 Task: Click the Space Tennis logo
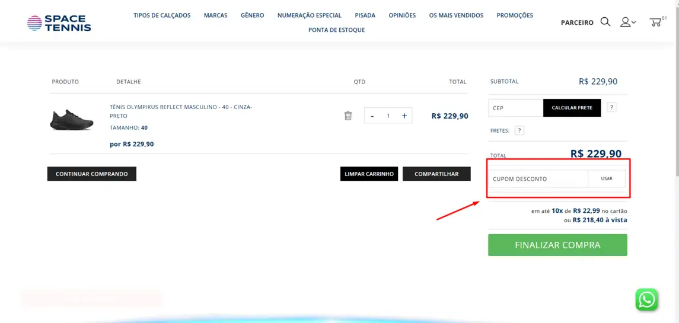coord(59,23)
